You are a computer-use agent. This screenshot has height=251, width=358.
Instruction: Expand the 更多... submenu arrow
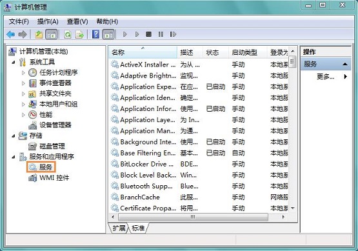346,77
